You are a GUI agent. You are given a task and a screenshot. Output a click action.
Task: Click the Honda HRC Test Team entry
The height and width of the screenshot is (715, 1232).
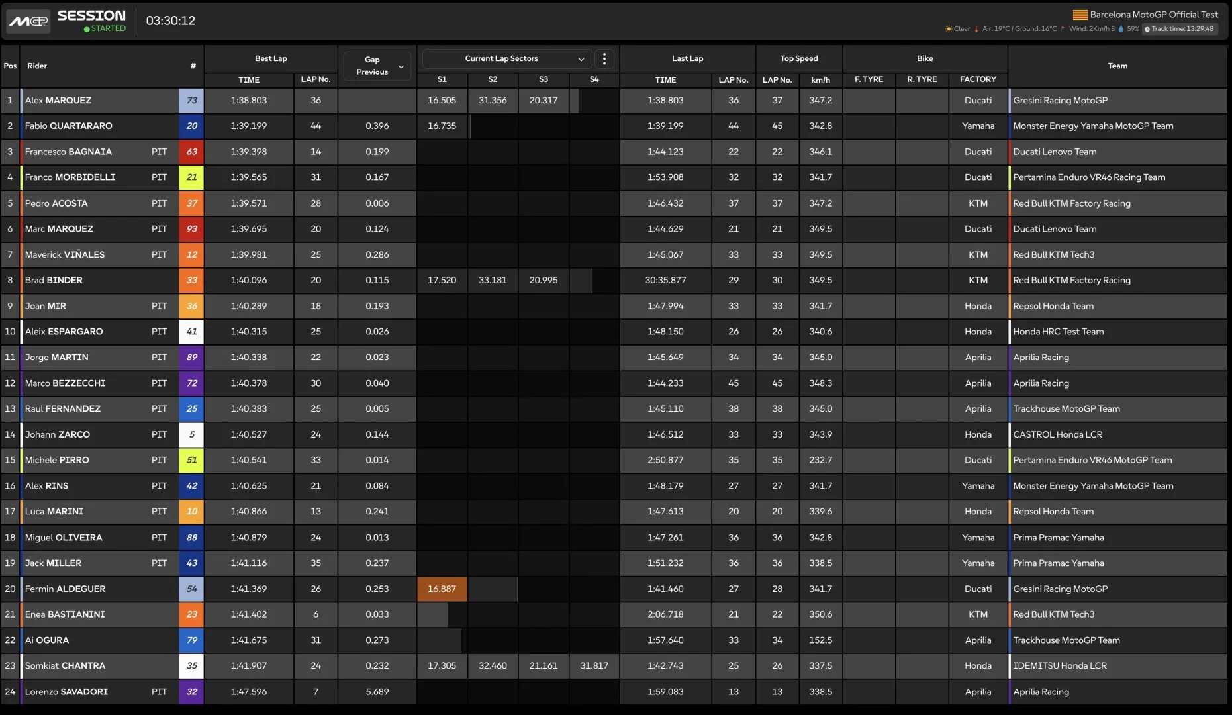(1058, 332)
